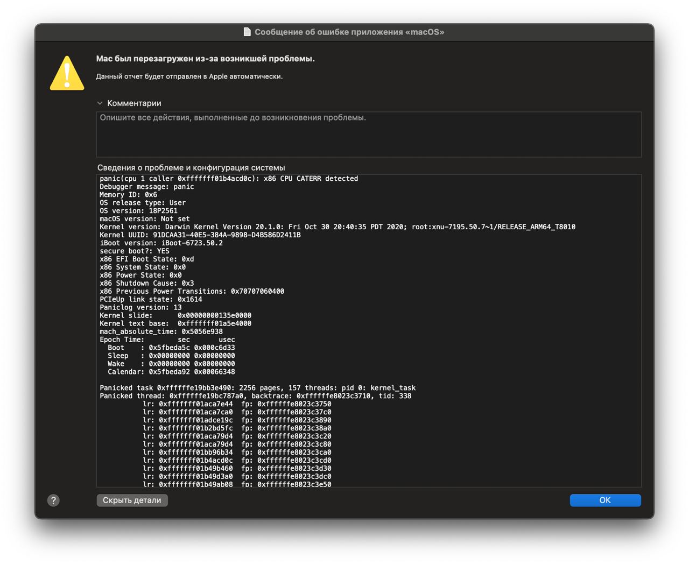Click heading 'Mac был перезагружен' text

click(206, 59)
